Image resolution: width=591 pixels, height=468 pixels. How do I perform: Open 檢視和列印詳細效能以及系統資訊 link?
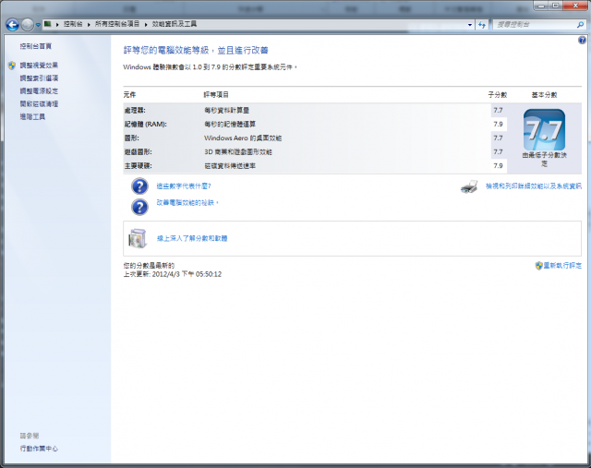534,186
